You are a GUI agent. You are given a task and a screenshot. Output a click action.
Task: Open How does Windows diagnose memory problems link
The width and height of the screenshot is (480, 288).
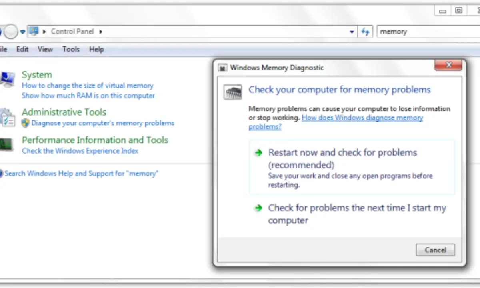(x=336, y=122)
